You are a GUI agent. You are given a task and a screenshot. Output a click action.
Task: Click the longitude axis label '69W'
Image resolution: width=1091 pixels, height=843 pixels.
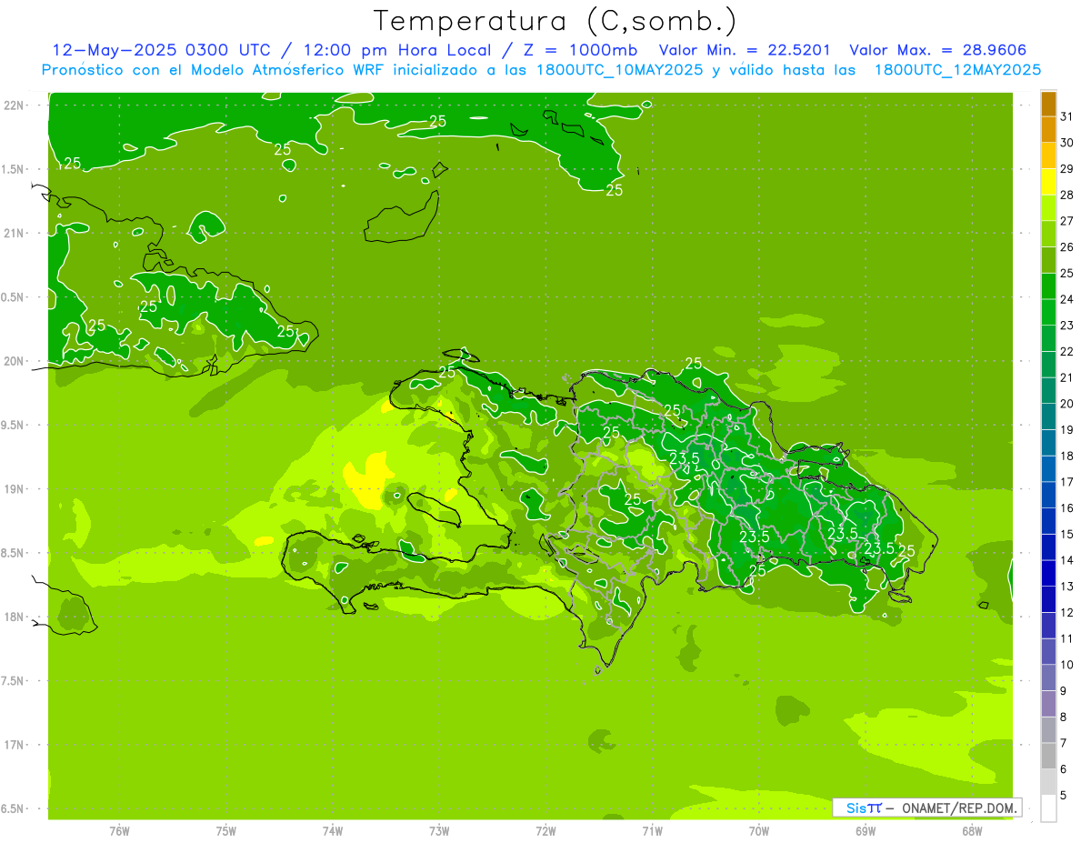[866, 830]
